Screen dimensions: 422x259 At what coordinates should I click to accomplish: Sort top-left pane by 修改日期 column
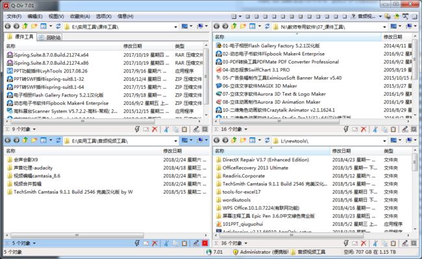click(147, 46)
